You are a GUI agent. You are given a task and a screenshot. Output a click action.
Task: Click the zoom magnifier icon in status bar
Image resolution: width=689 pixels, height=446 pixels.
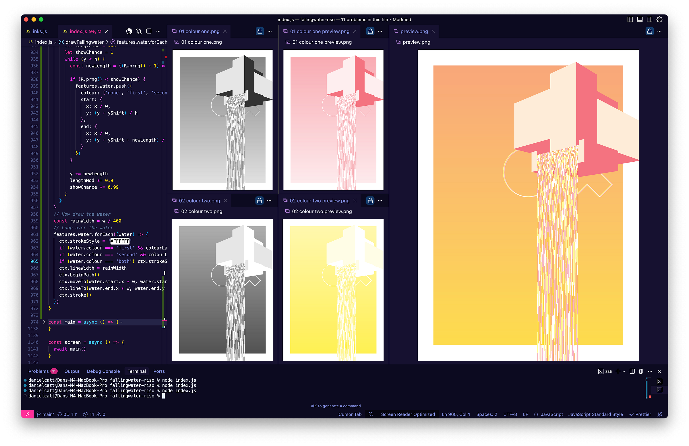point(371,414)
